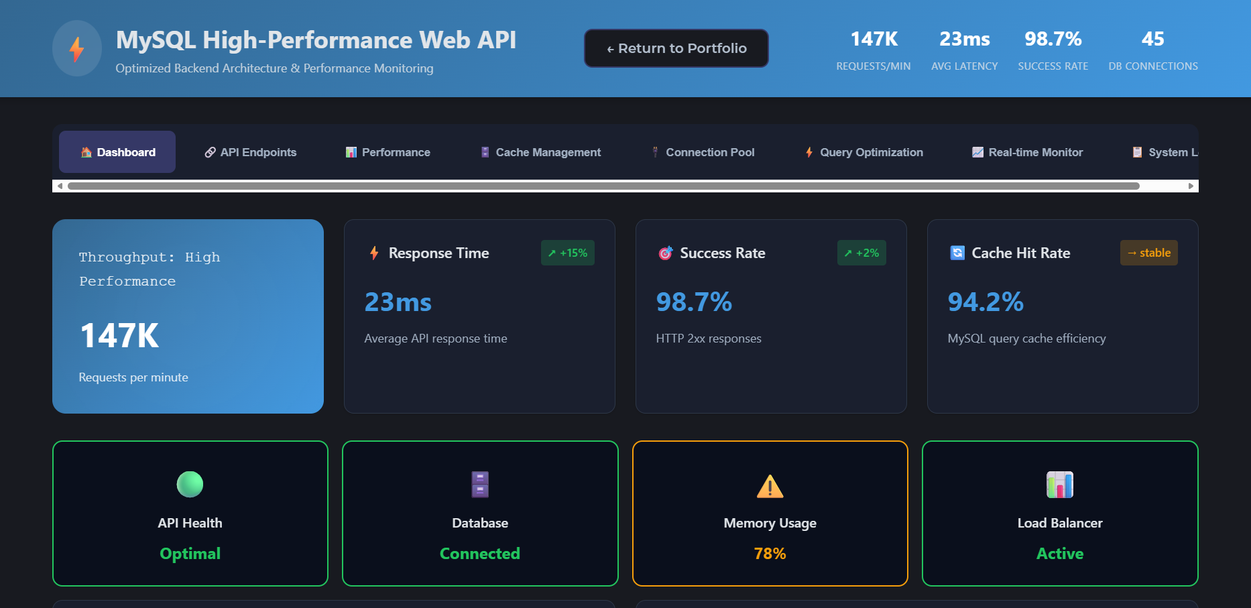The width and height of the screenshot is (1251, 608).
Task: Click the bar chart icon on Performance tab
Action: tap(351, 151)
